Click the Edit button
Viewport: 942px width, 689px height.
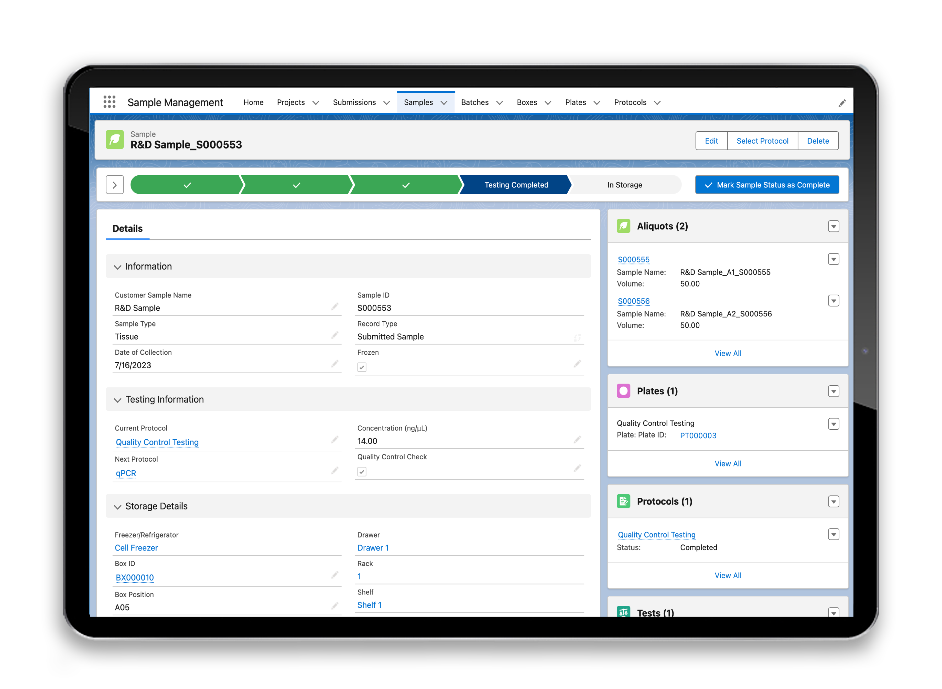(711, 141)
